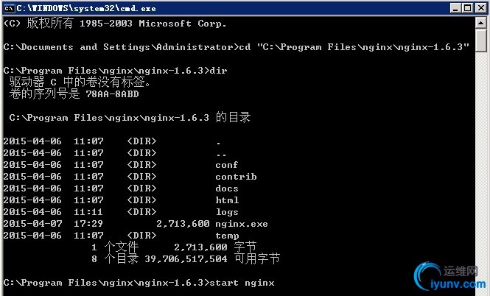Click the 17:29 timestamp of nginx.exe
The width and height of the screenshot is (490, 296).
tap(88, 224)
